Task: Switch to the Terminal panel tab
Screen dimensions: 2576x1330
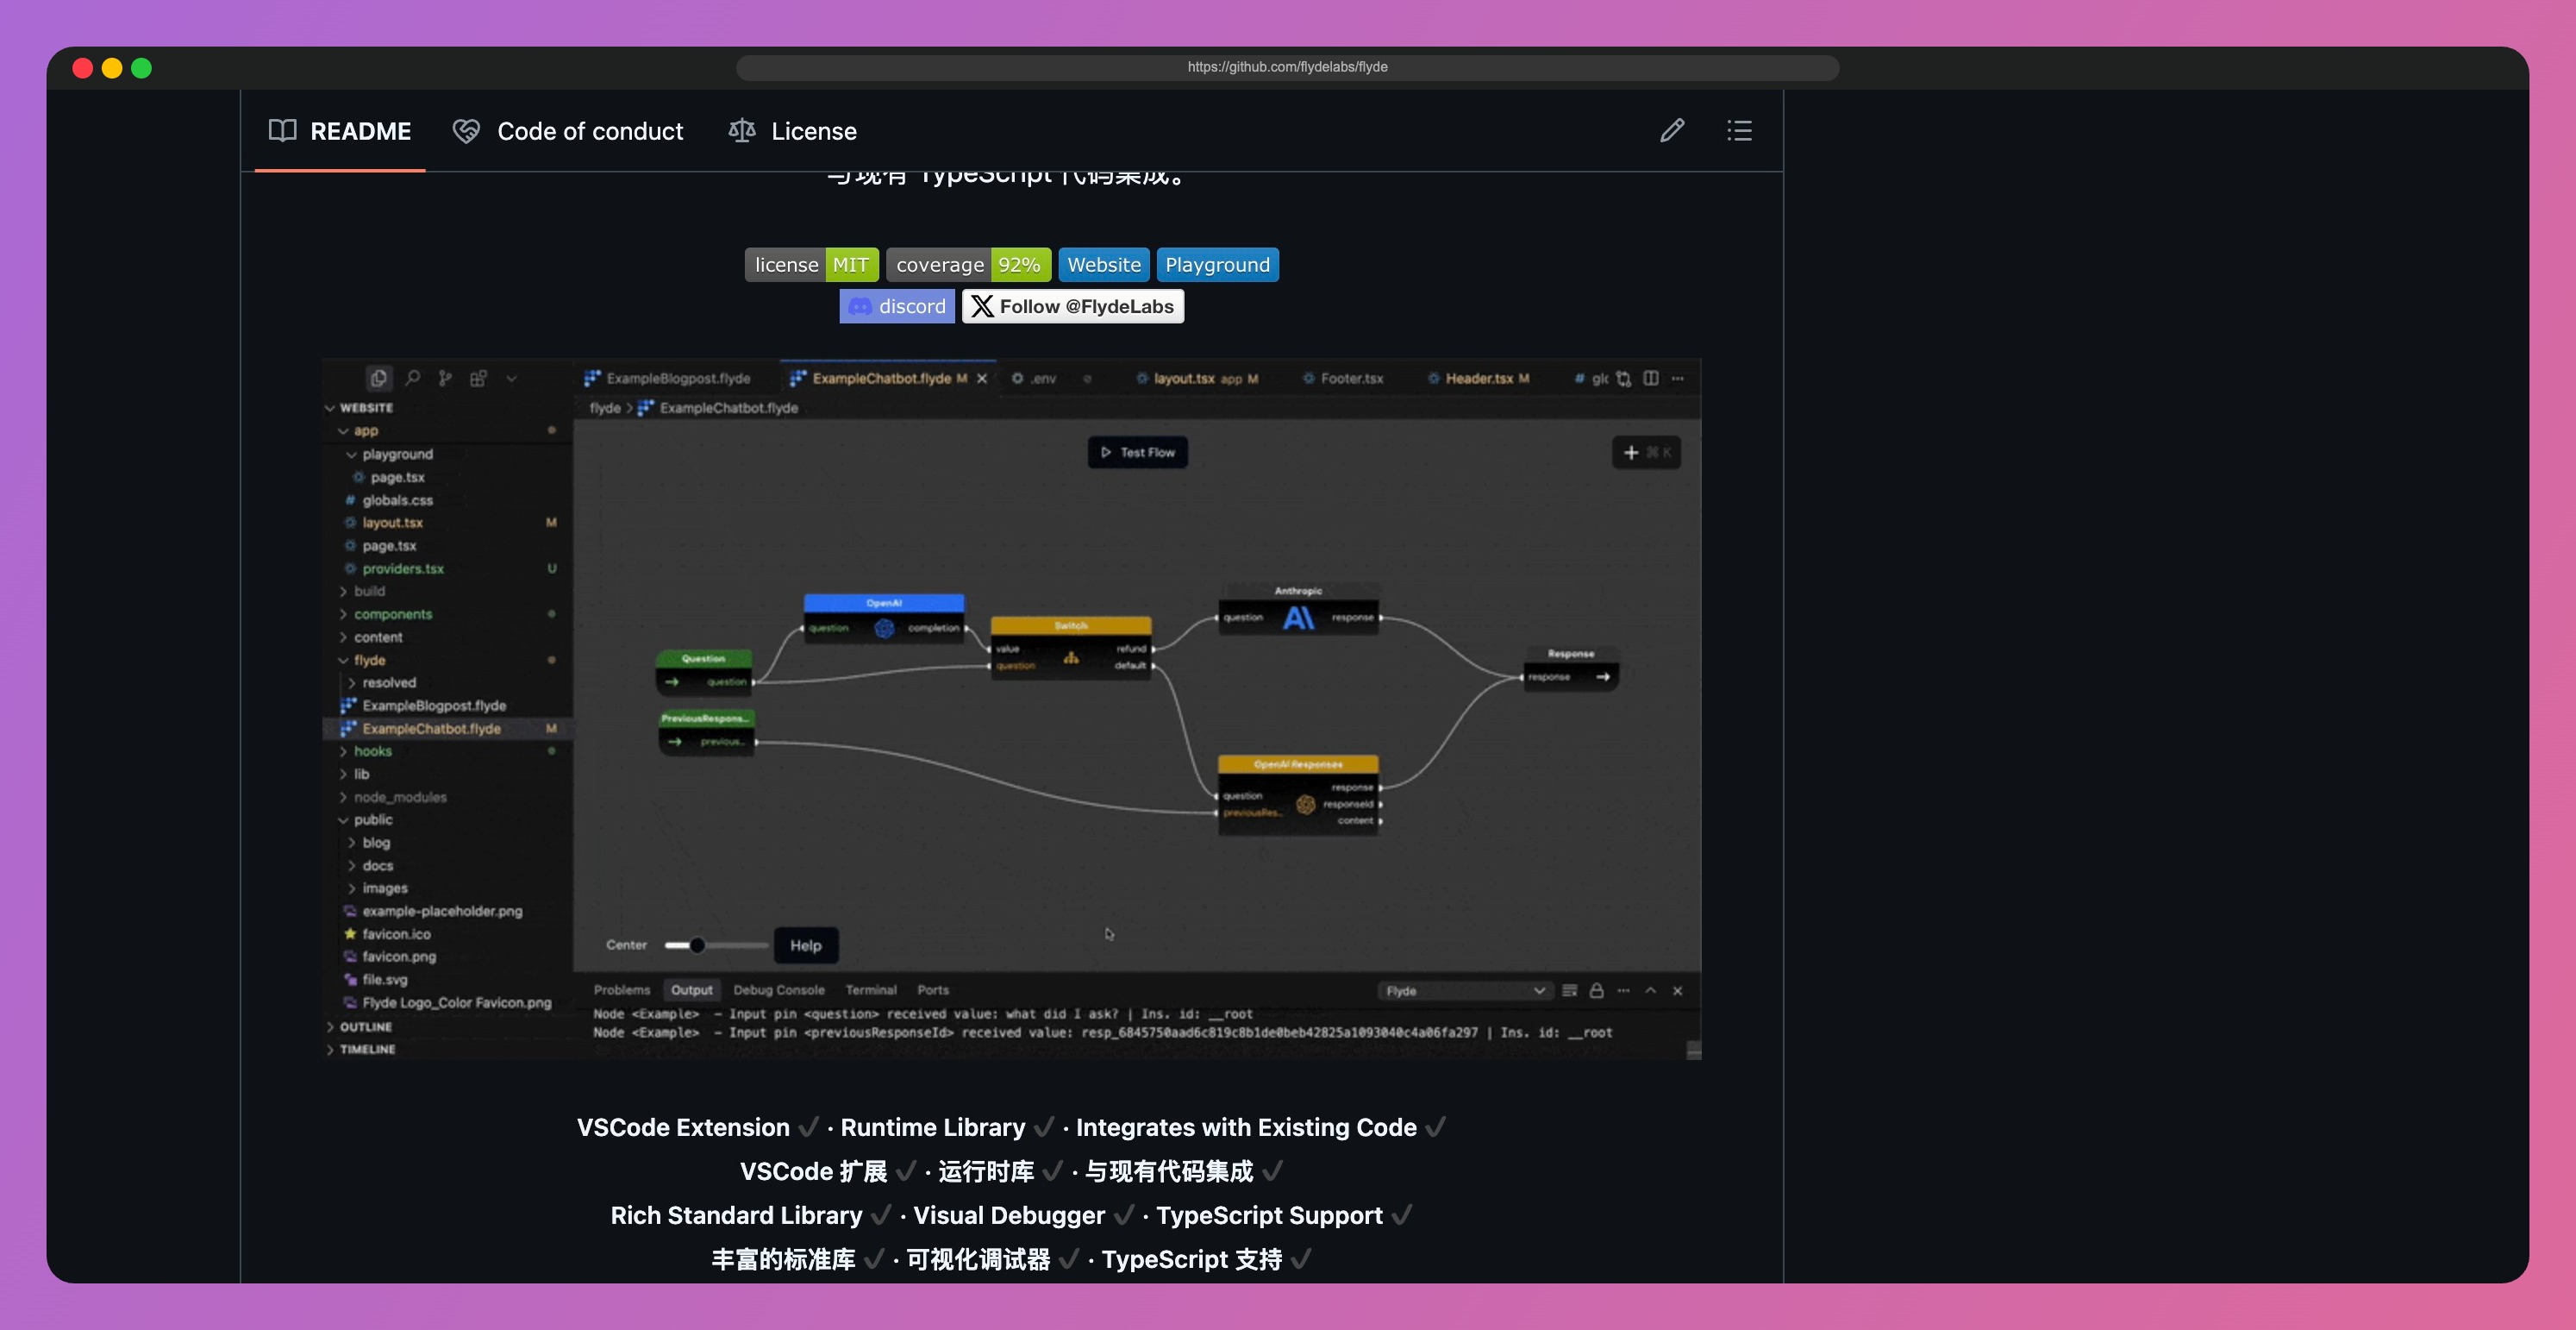Action: pos(871,990)
